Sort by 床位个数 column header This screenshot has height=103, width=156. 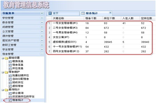pos(112,18)
